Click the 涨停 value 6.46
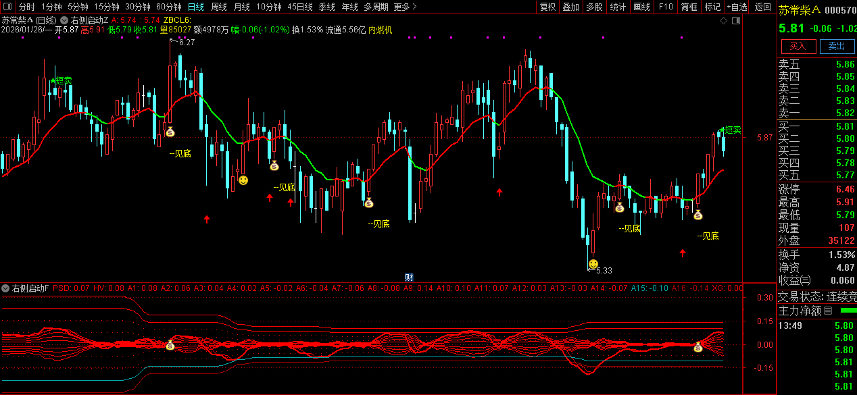This screenshot has width=857, height=395. 845,190
